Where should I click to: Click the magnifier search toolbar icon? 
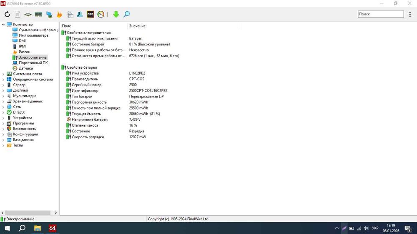(127, 14)
